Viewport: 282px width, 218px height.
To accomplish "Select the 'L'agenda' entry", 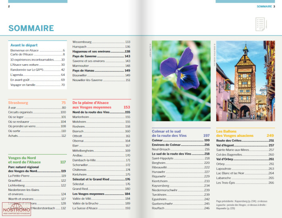I will [37, 75].
